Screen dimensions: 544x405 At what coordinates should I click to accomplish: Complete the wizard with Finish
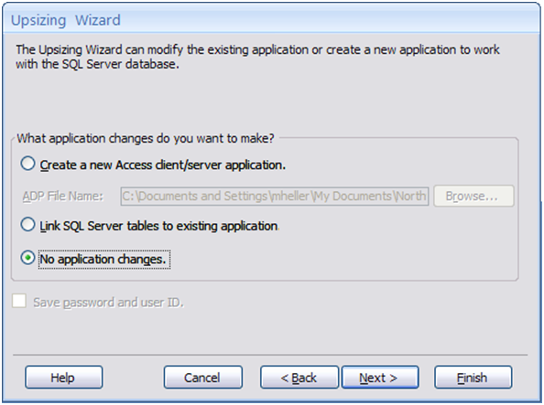click(x=473, y=378)
